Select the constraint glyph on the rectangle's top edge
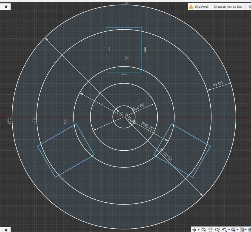This screenshot has width=251, height=232. click(x=124, y=30)
